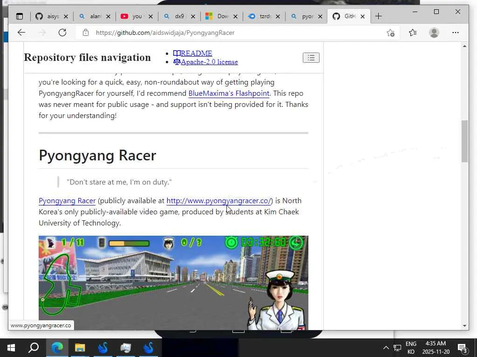477x357 pixels.
Task: Close the 'alan' search tab
Action: coord(108,17)
